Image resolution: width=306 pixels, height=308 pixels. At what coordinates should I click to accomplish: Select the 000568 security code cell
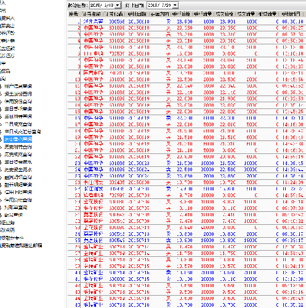[117, 22]
